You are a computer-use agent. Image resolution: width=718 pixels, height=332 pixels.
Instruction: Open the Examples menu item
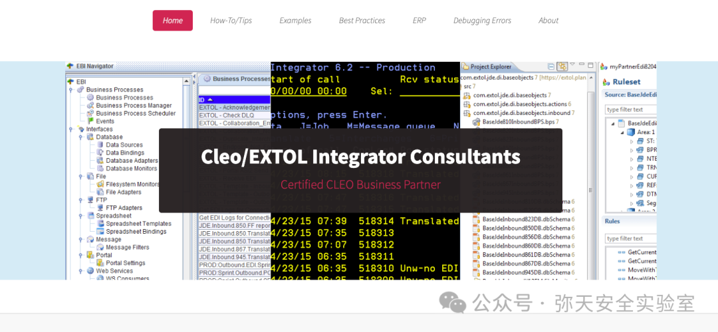pyautogui.click(x=295, y=21)
